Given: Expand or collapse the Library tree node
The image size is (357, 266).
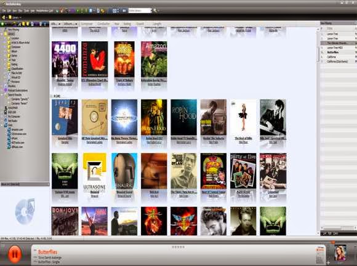Looking at the screenshot, I should point(2,34).
